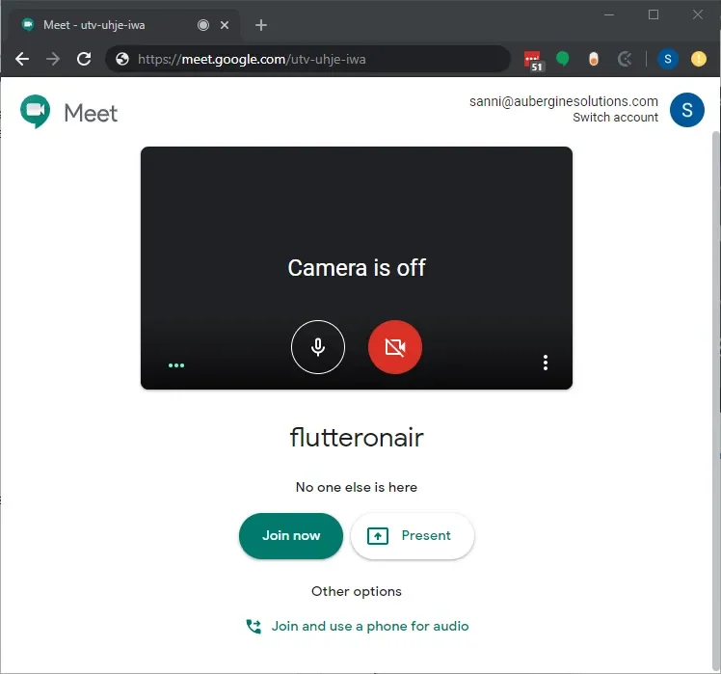The image size is (721, 674).
Task: Click the address bar URL field
Action: [308, 59]
